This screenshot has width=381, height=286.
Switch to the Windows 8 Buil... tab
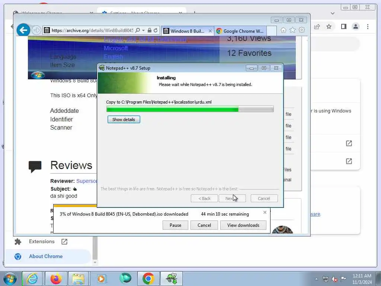[x=188, y=31]
